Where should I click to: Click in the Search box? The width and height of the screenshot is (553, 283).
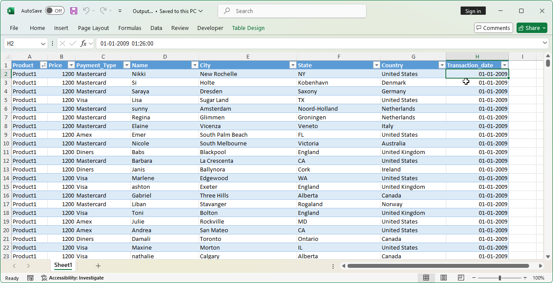click(292, 11)
